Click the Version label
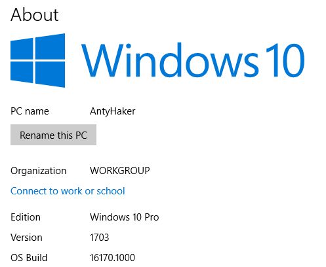Viewport: 326px width, 267px height. [x=26, y=238]
